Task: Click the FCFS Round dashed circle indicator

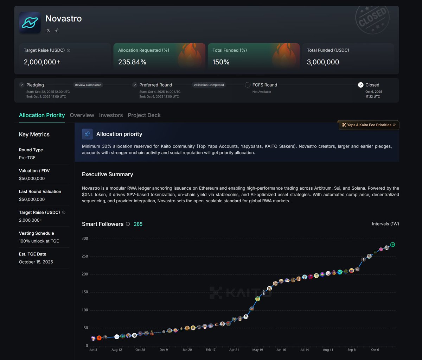Action: 248,85
